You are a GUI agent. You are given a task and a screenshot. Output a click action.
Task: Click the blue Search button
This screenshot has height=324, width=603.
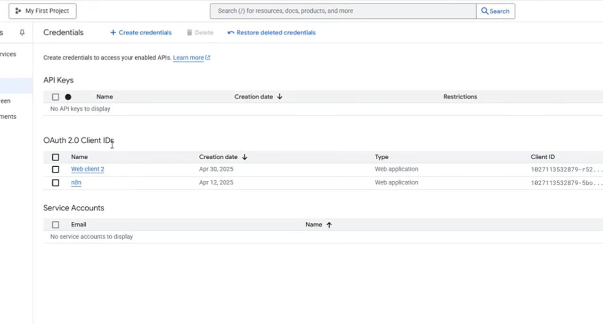496,11
